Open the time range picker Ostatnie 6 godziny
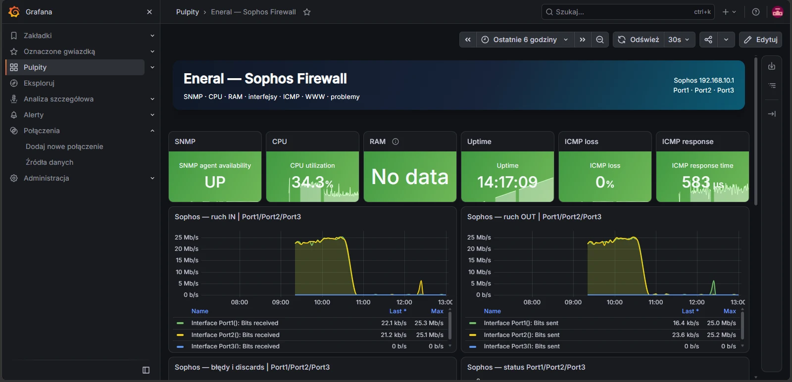792x382 pixels. tap(525, 40)
